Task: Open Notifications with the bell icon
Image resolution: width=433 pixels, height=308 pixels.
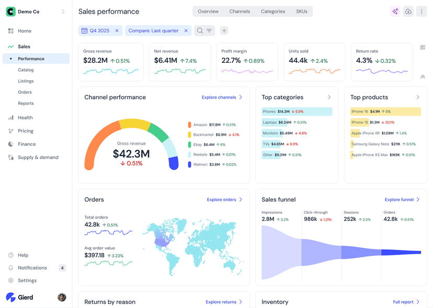Action: pyautogui.click(x=12, y=268)
